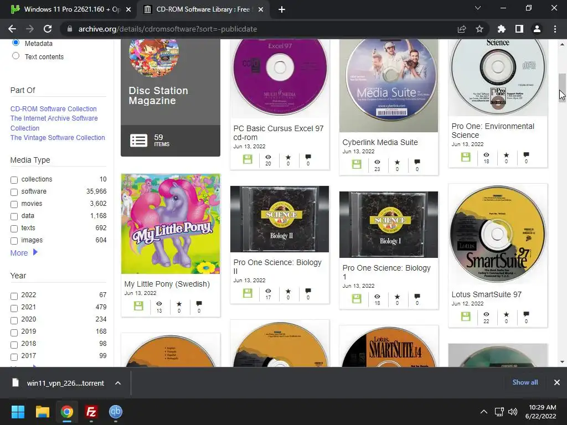This screenshot has height=425, width=567.
Task: Click the network icon in the system tray
Action: (x=499, y=412)
